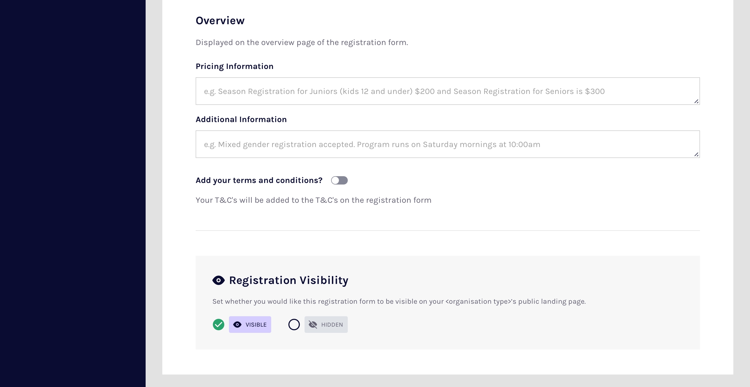The image size is (750, 387).
Task: Click the Pricing Information field label
Action: click(x=234, y=66)
